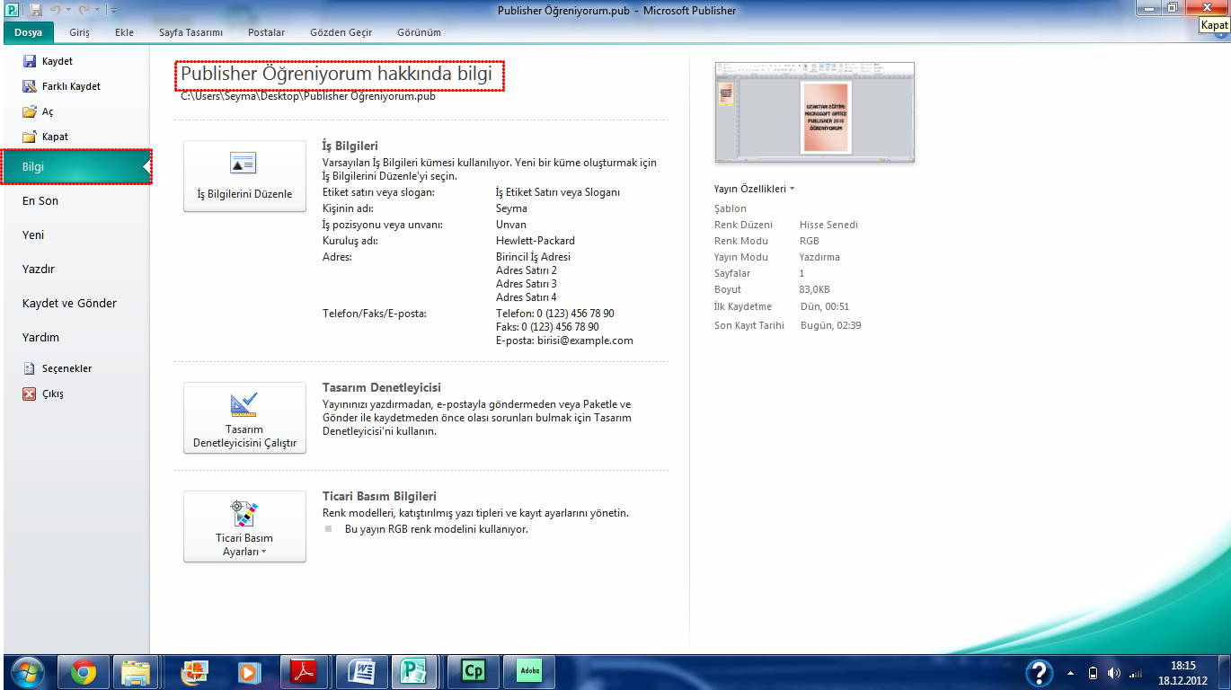
Task: Click the Redo icon in Quick Access Toolbar
Action: (x=84, y=10)
